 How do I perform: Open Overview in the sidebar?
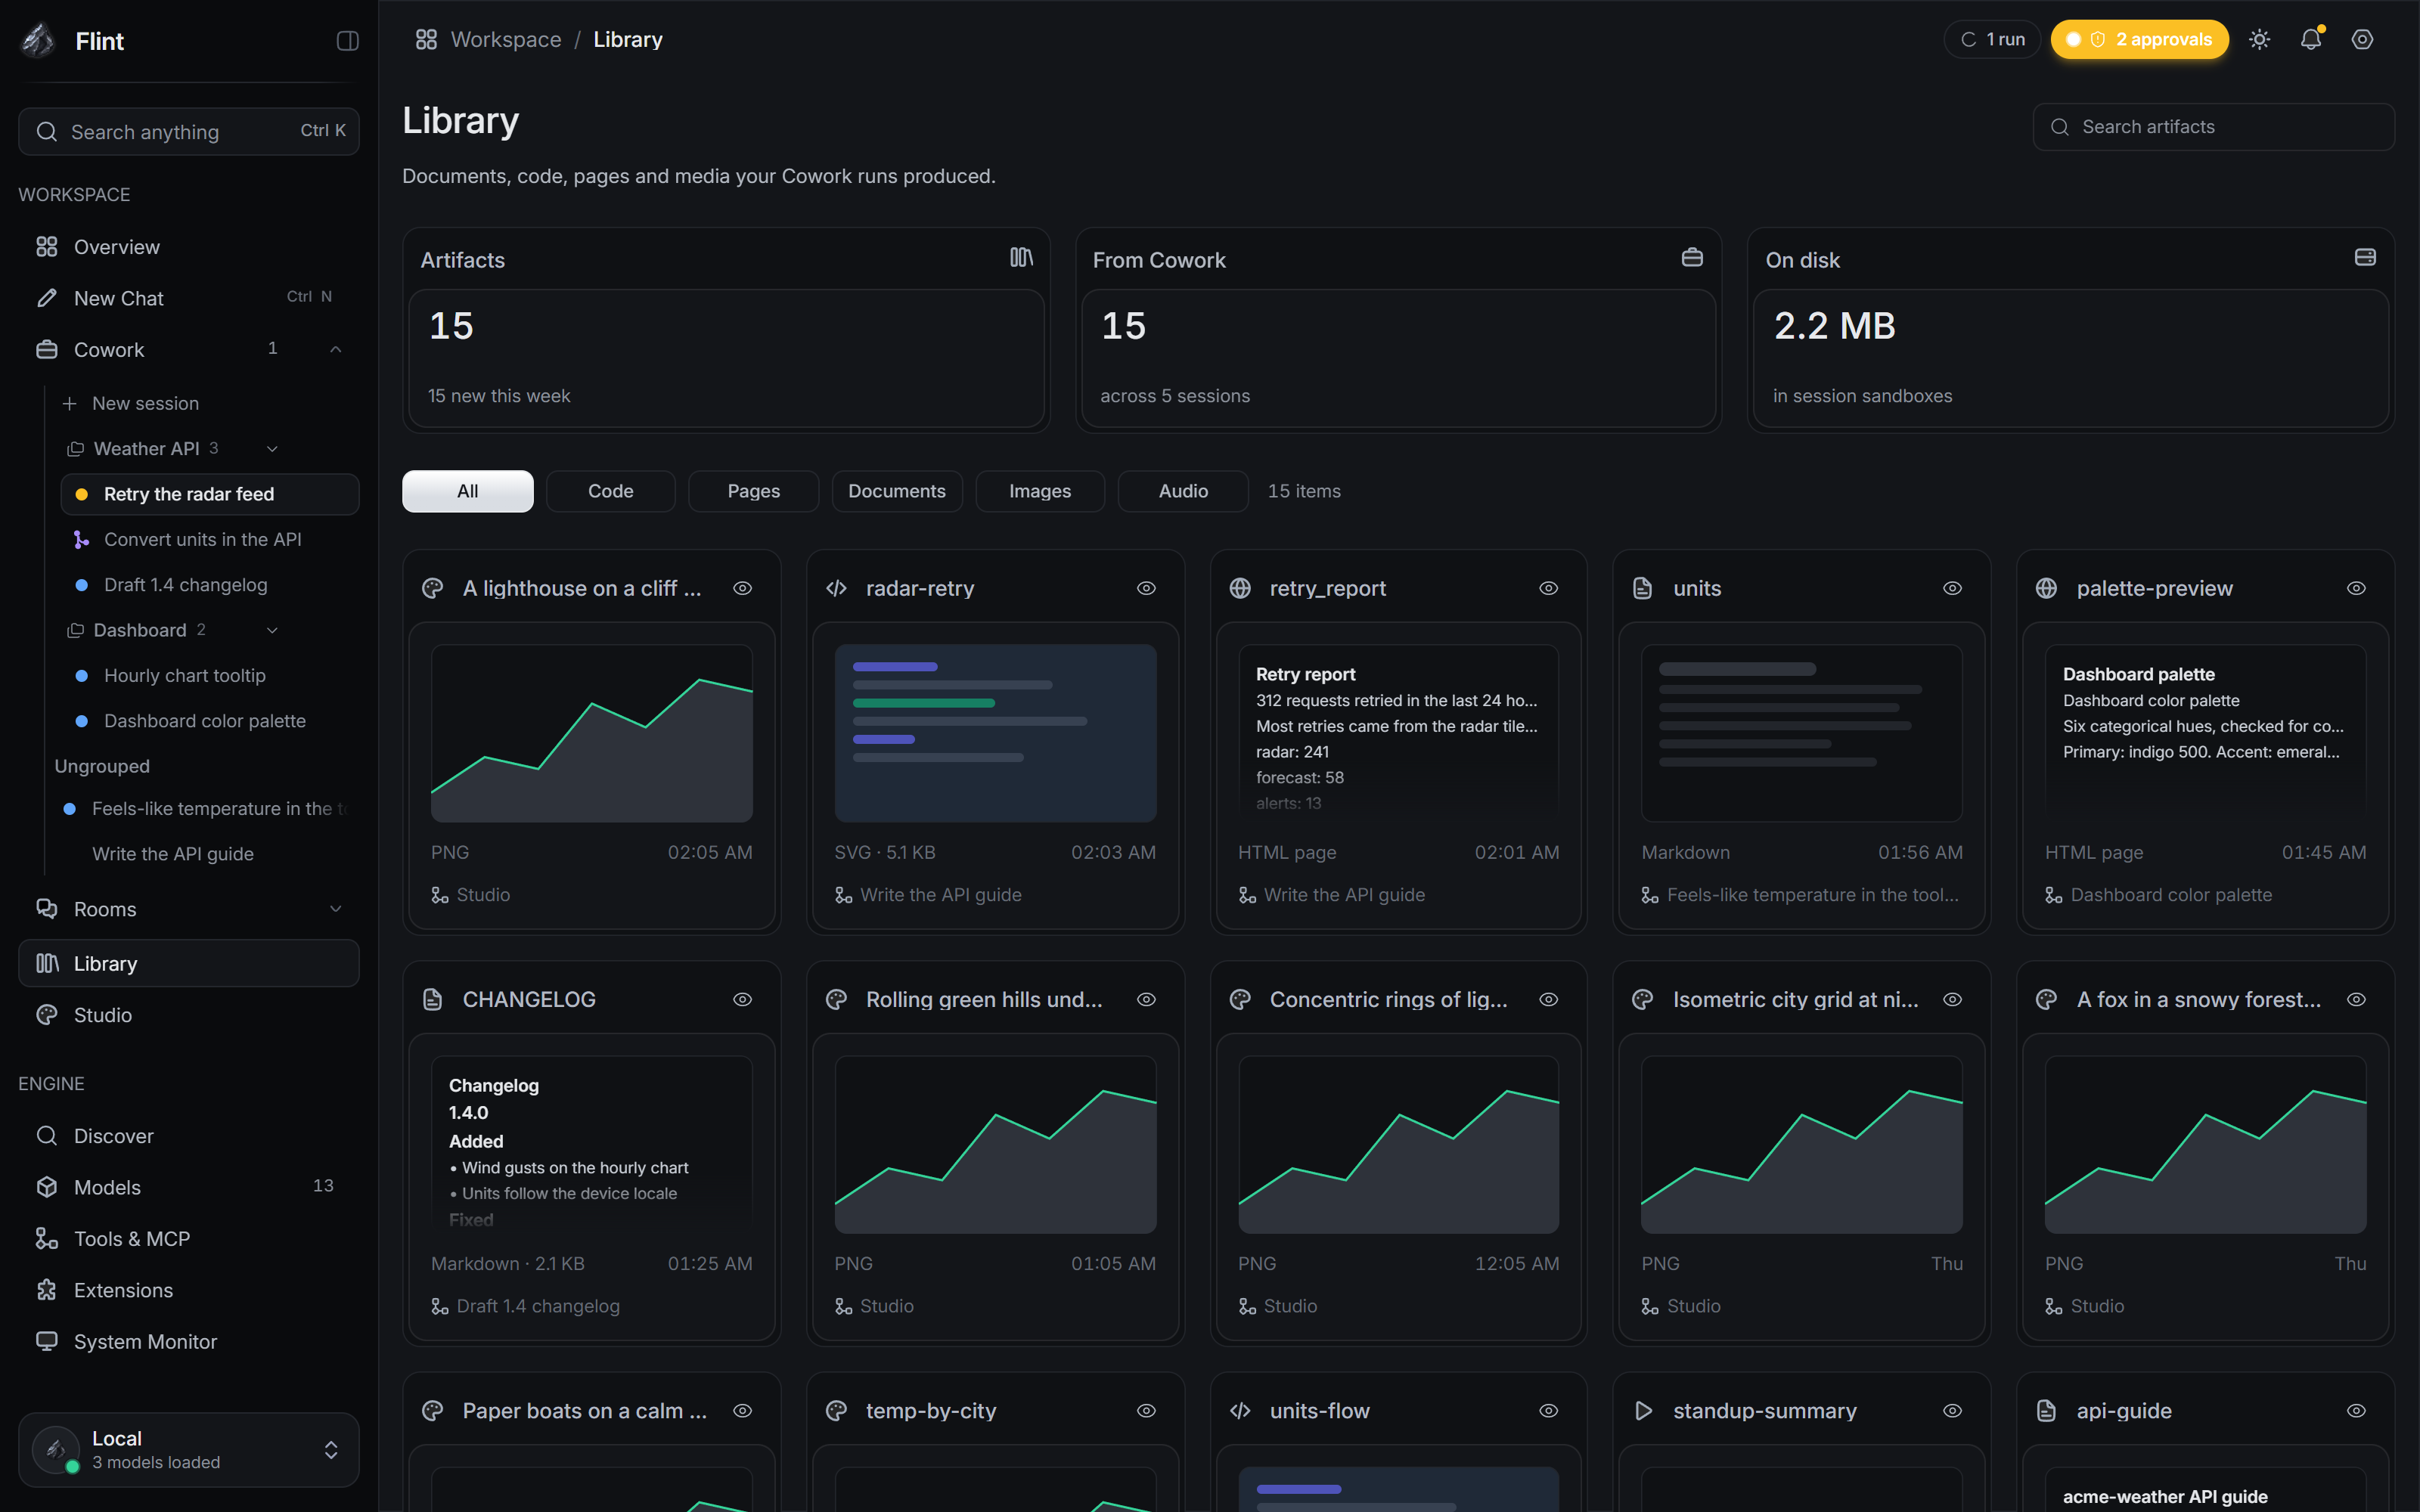click(189, 247)
